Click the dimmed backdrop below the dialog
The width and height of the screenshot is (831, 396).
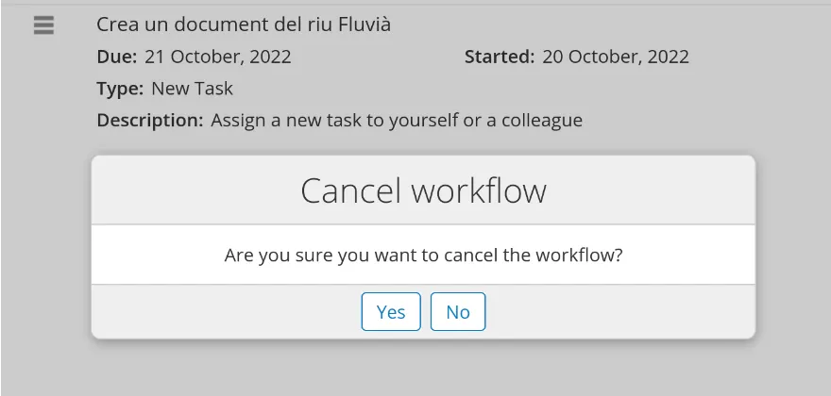423,370
